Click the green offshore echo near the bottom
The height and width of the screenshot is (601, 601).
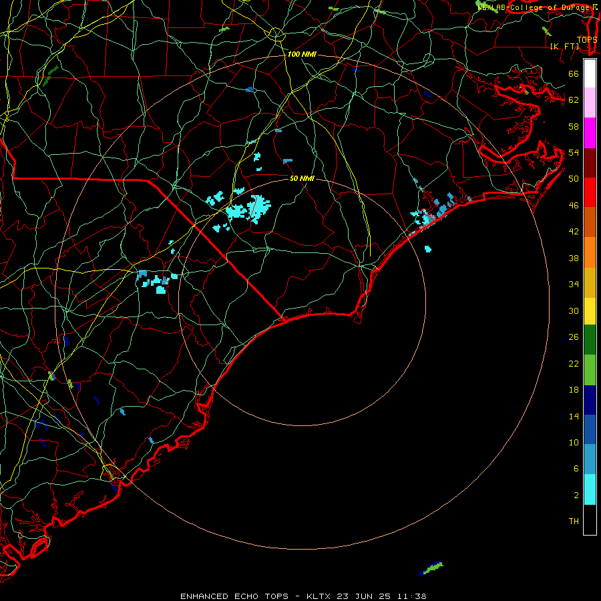click(433, 568)
